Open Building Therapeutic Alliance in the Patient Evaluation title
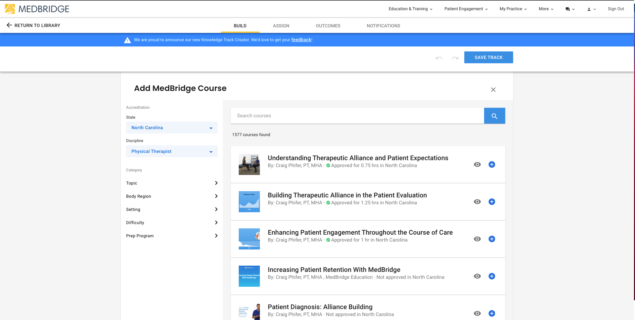This screenshot has height=320, width=635. point(347,195)
